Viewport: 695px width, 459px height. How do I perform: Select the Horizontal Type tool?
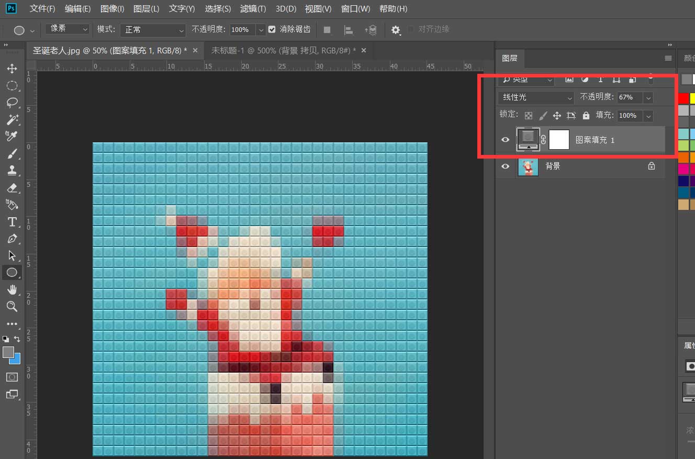[x=12, y=221]
